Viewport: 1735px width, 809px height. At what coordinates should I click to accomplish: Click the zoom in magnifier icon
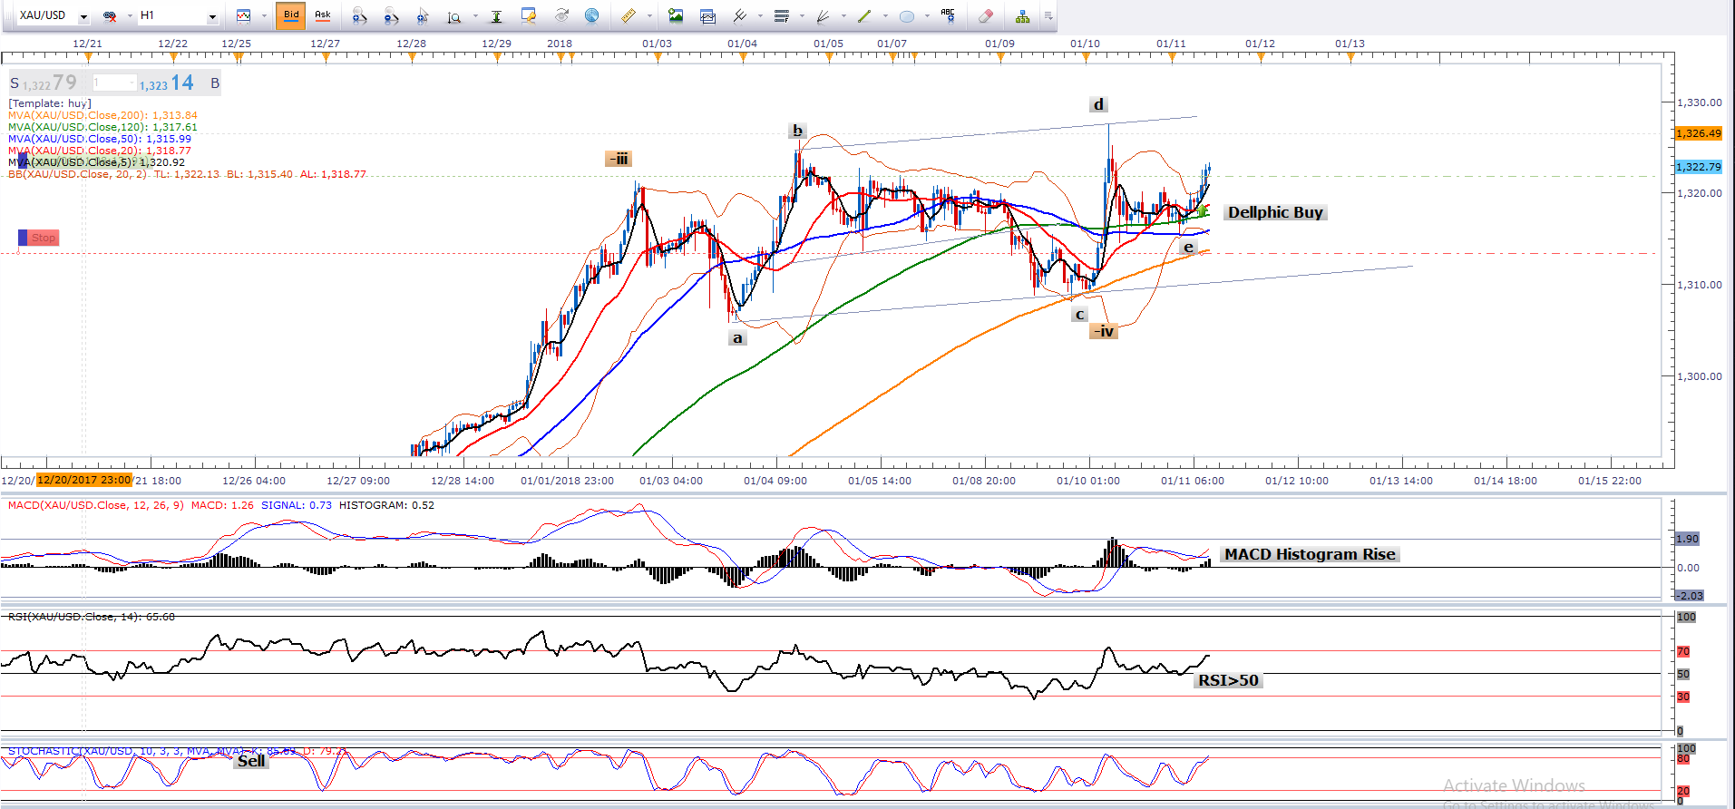tap(359, 15)
